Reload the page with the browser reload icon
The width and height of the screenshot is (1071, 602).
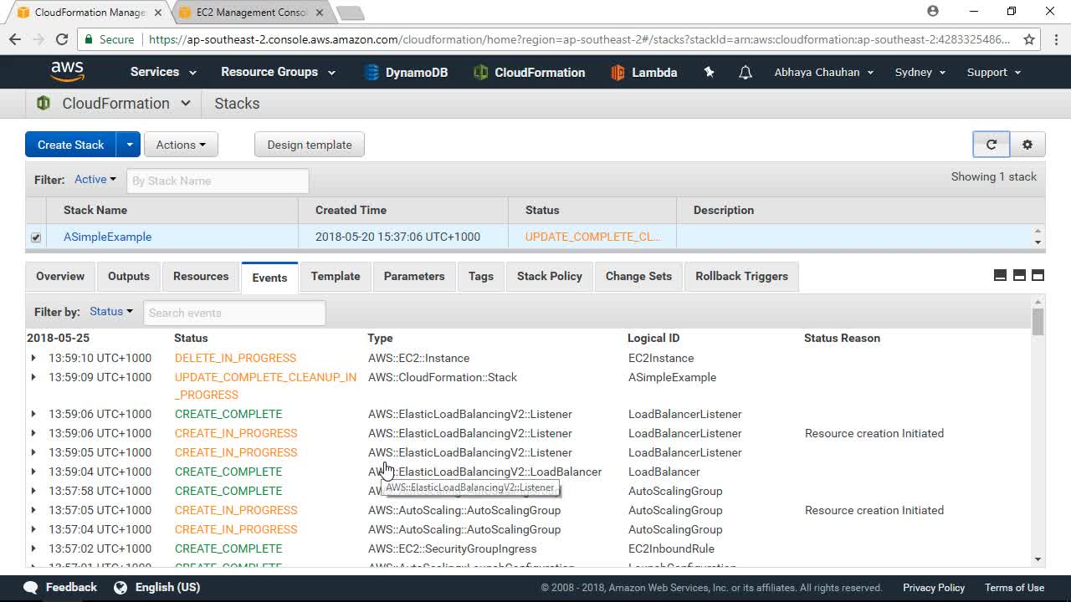pyautogui.click(x=61, y=39)
